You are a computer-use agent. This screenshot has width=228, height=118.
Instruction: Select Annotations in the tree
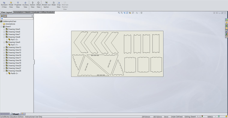9,24
